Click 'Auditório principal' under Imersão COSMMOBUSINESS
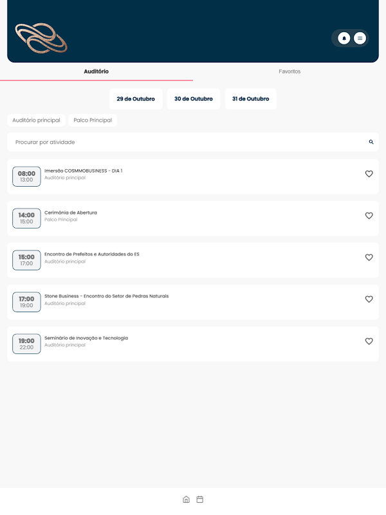Viewport: 386px width, 515px height. (65, 178)
